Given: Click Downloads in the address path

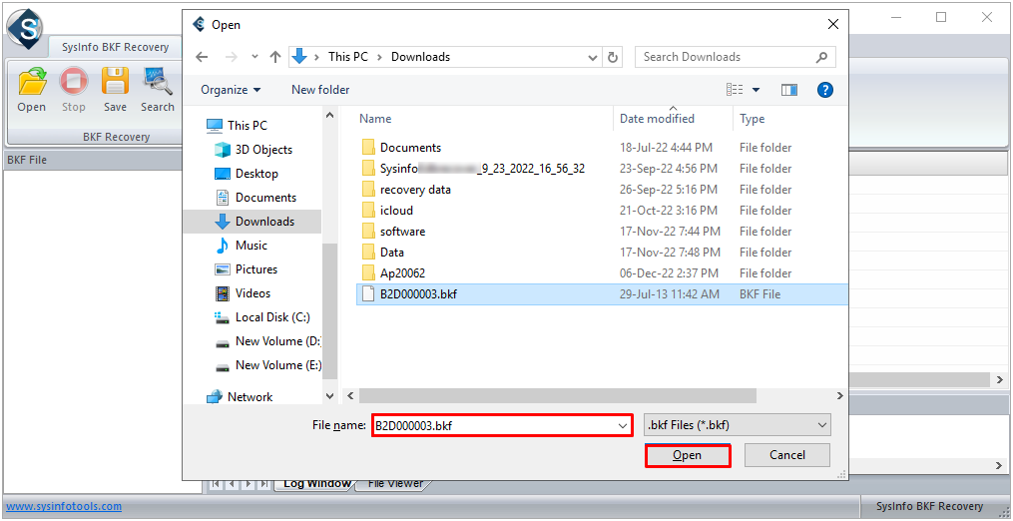Looking at the screenshot, I should click(420, 57).
